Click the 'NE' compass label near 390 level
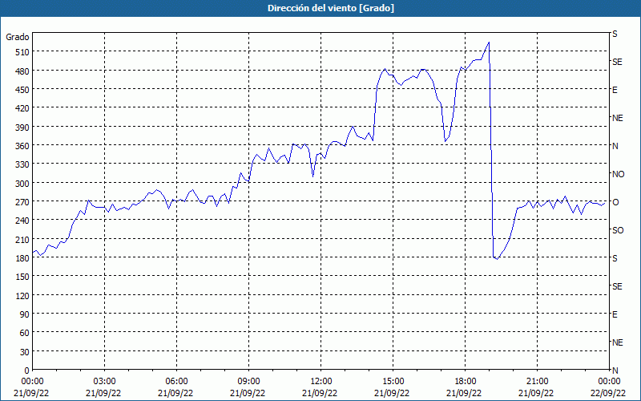 pyautogui.click(x=618, y=118)
